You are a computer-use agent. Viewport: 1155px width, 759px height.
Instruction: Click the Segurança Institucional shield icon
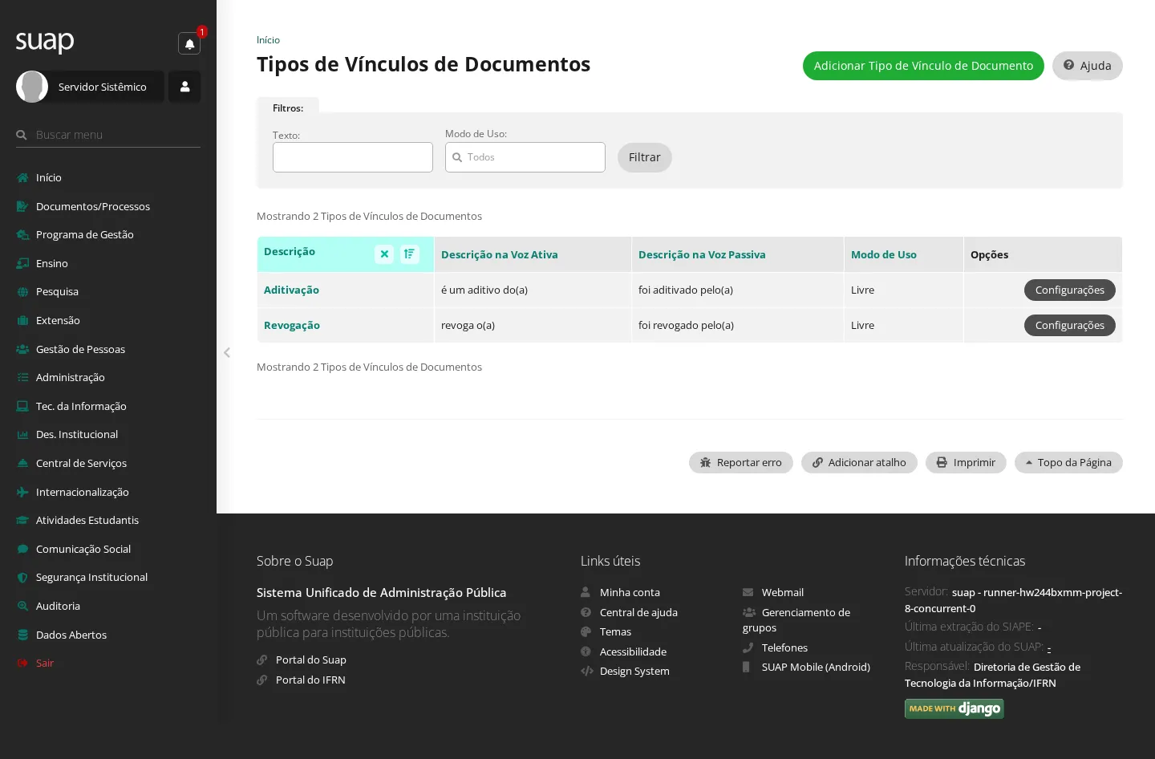22,577
